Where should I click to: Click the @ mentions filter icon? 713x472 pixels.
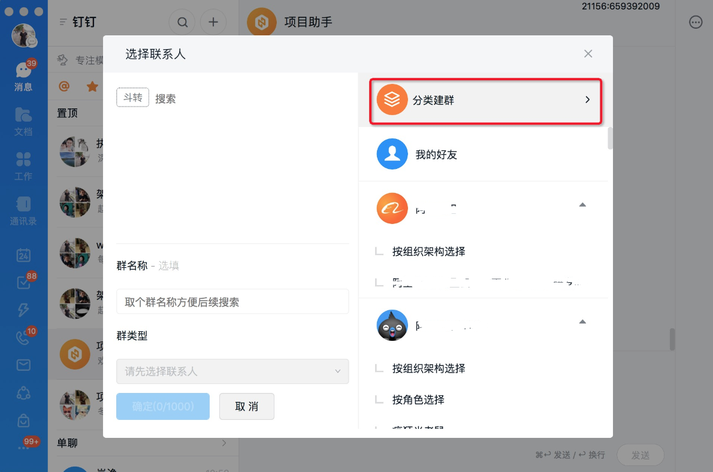64,86
